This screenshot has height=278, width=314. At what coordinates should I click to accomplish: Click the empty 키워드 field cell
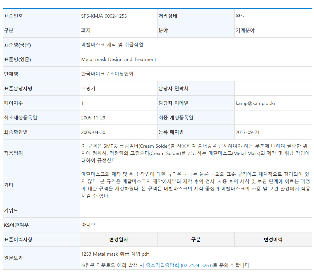195,210
